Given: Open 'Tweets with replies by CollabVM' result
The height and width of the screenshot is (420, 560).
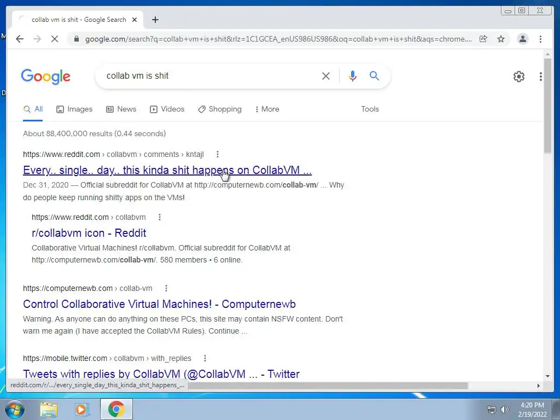Looking at the screenshot, I should point(161,374).
